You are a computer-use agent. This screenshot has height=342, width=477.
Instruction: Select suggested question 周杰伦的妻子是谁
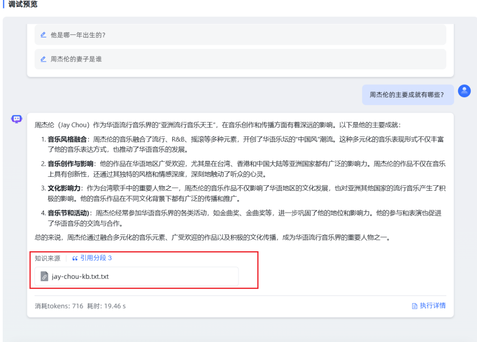tap(76, 59)
